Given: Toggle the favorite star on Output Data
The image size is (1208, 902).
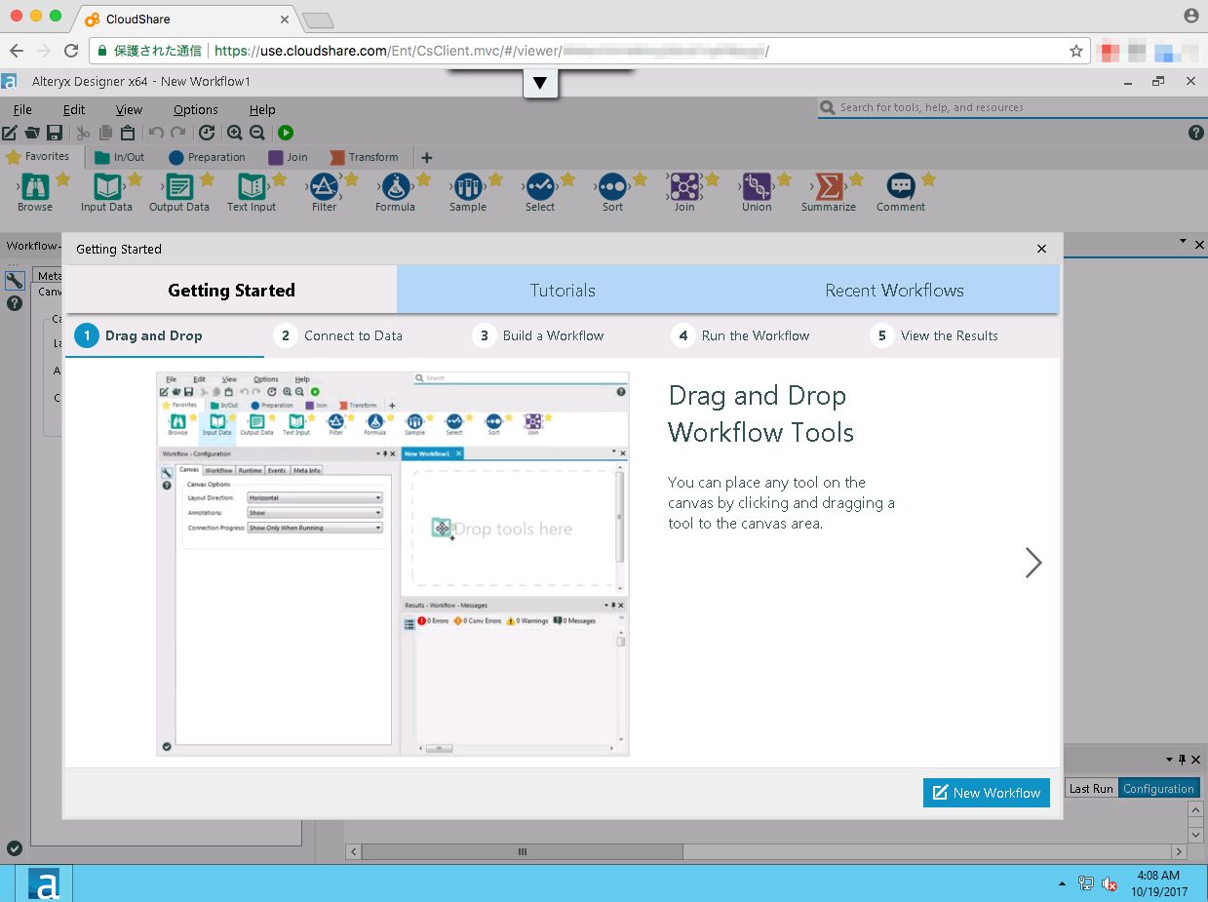Looking at the screenshot, I should (x=208, y=179).
